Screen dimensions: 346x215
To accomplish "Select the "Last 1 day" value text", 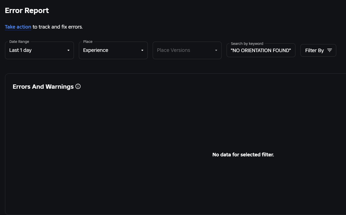I will click(20, 50).
